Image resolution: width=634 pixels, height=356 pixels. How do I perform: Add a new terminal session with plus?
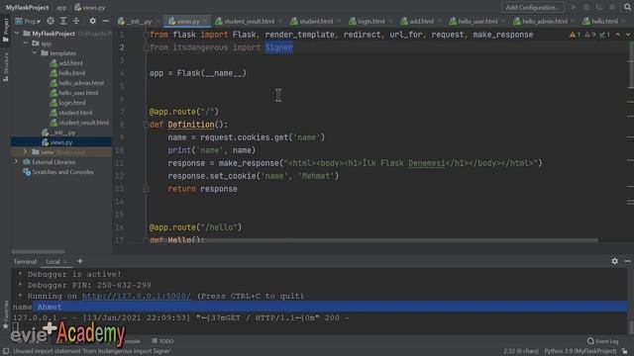(80, 261)
